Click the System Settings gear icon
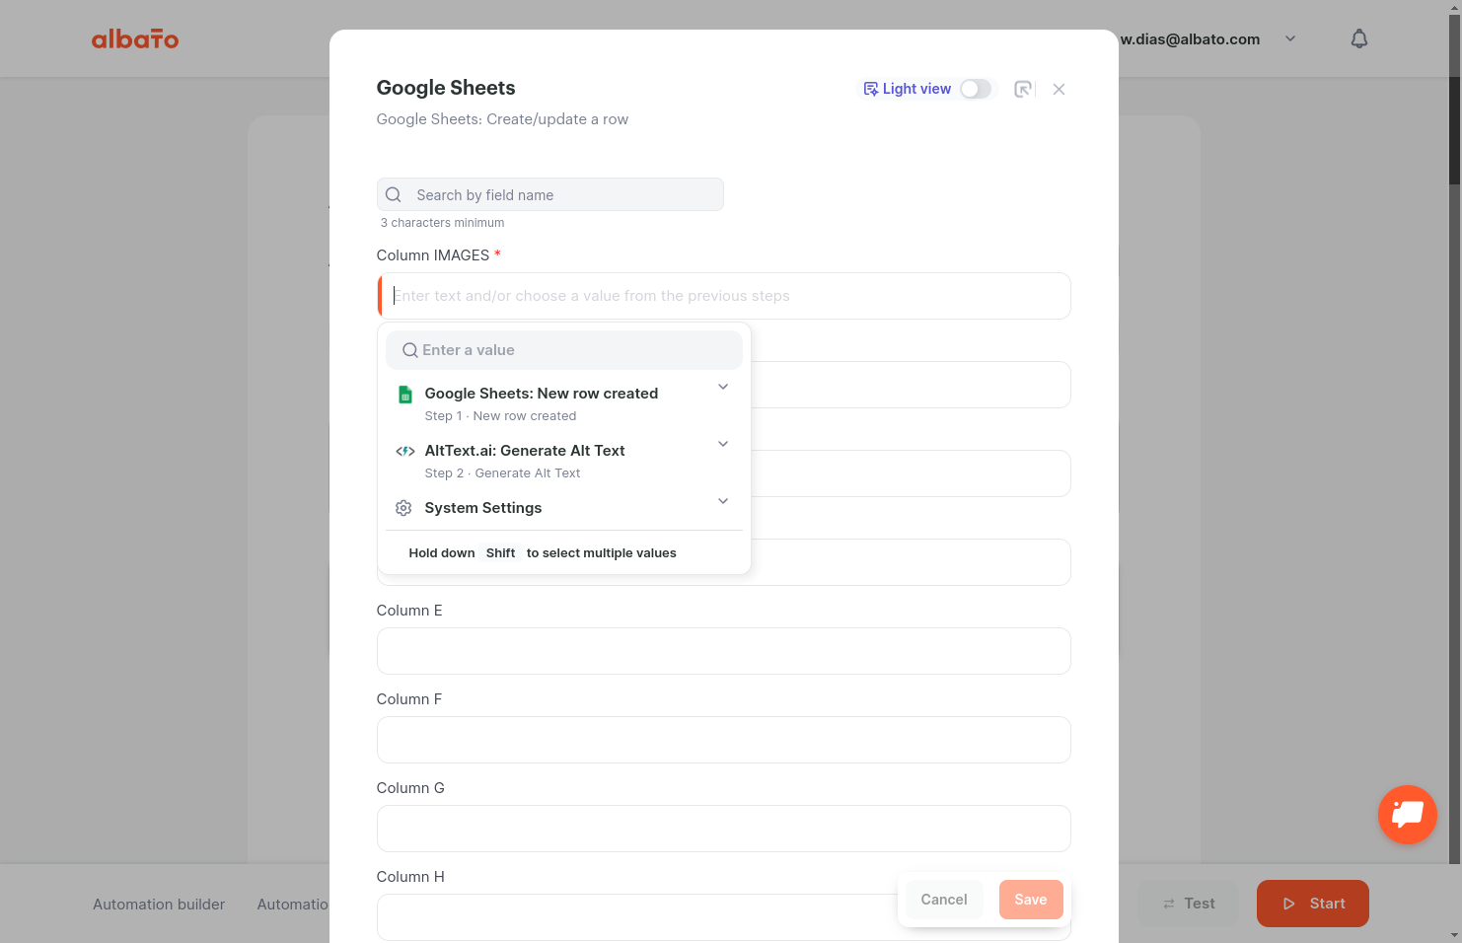 [x=403, y=508]
